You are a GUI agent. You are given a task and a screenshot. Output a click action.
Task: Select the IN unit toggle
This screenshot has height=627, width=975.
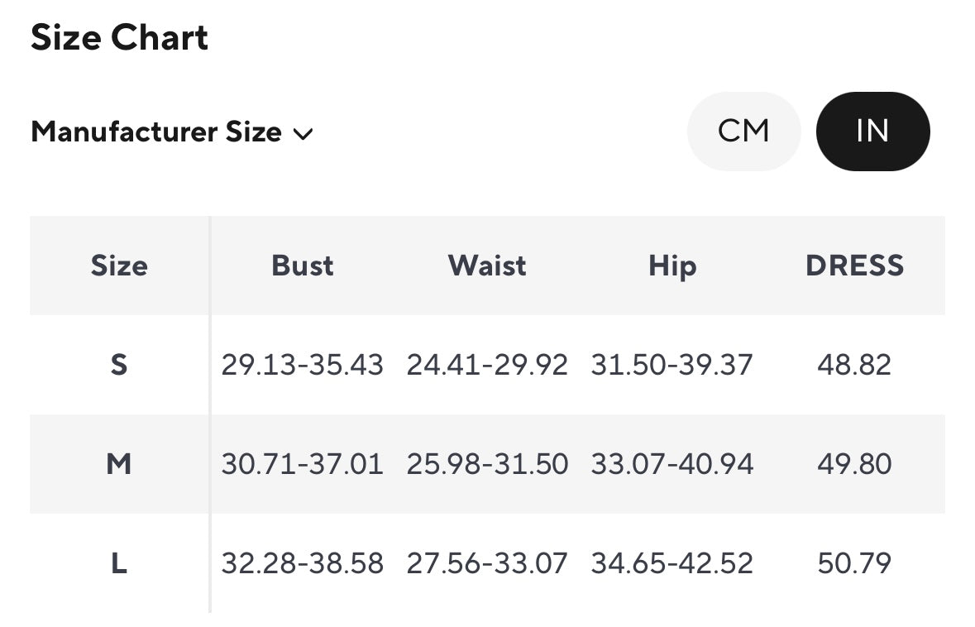[872, 131]
